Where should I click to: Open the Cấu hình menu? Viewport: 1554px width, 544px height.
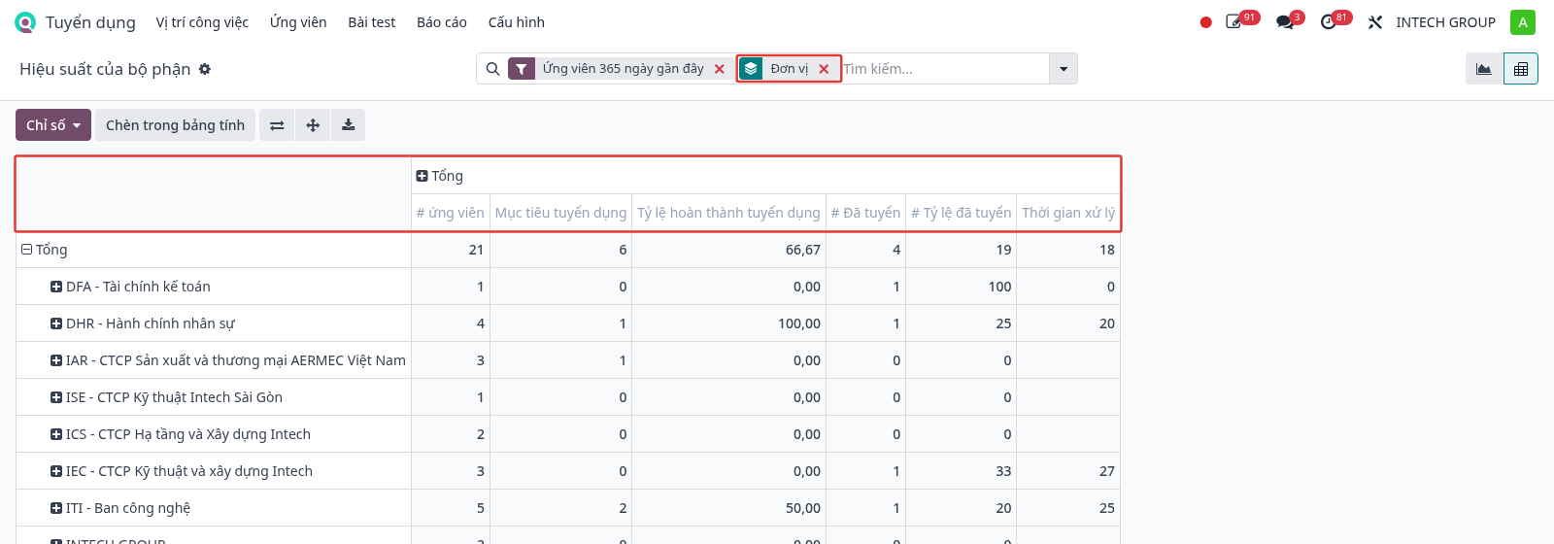click(x=517, y=22)
